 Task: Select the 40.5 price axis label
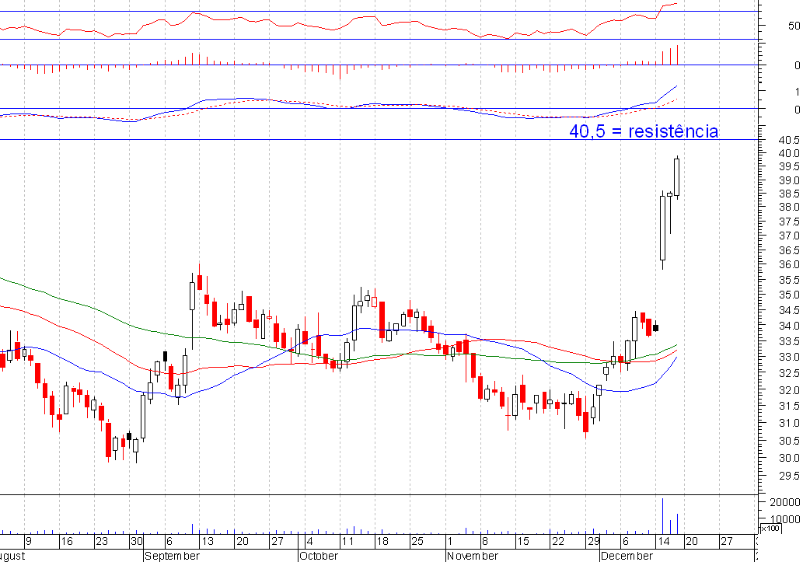click(789, 140)
